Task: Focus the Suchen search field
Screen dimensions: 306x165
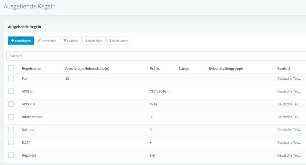Action: coord(155,56)
